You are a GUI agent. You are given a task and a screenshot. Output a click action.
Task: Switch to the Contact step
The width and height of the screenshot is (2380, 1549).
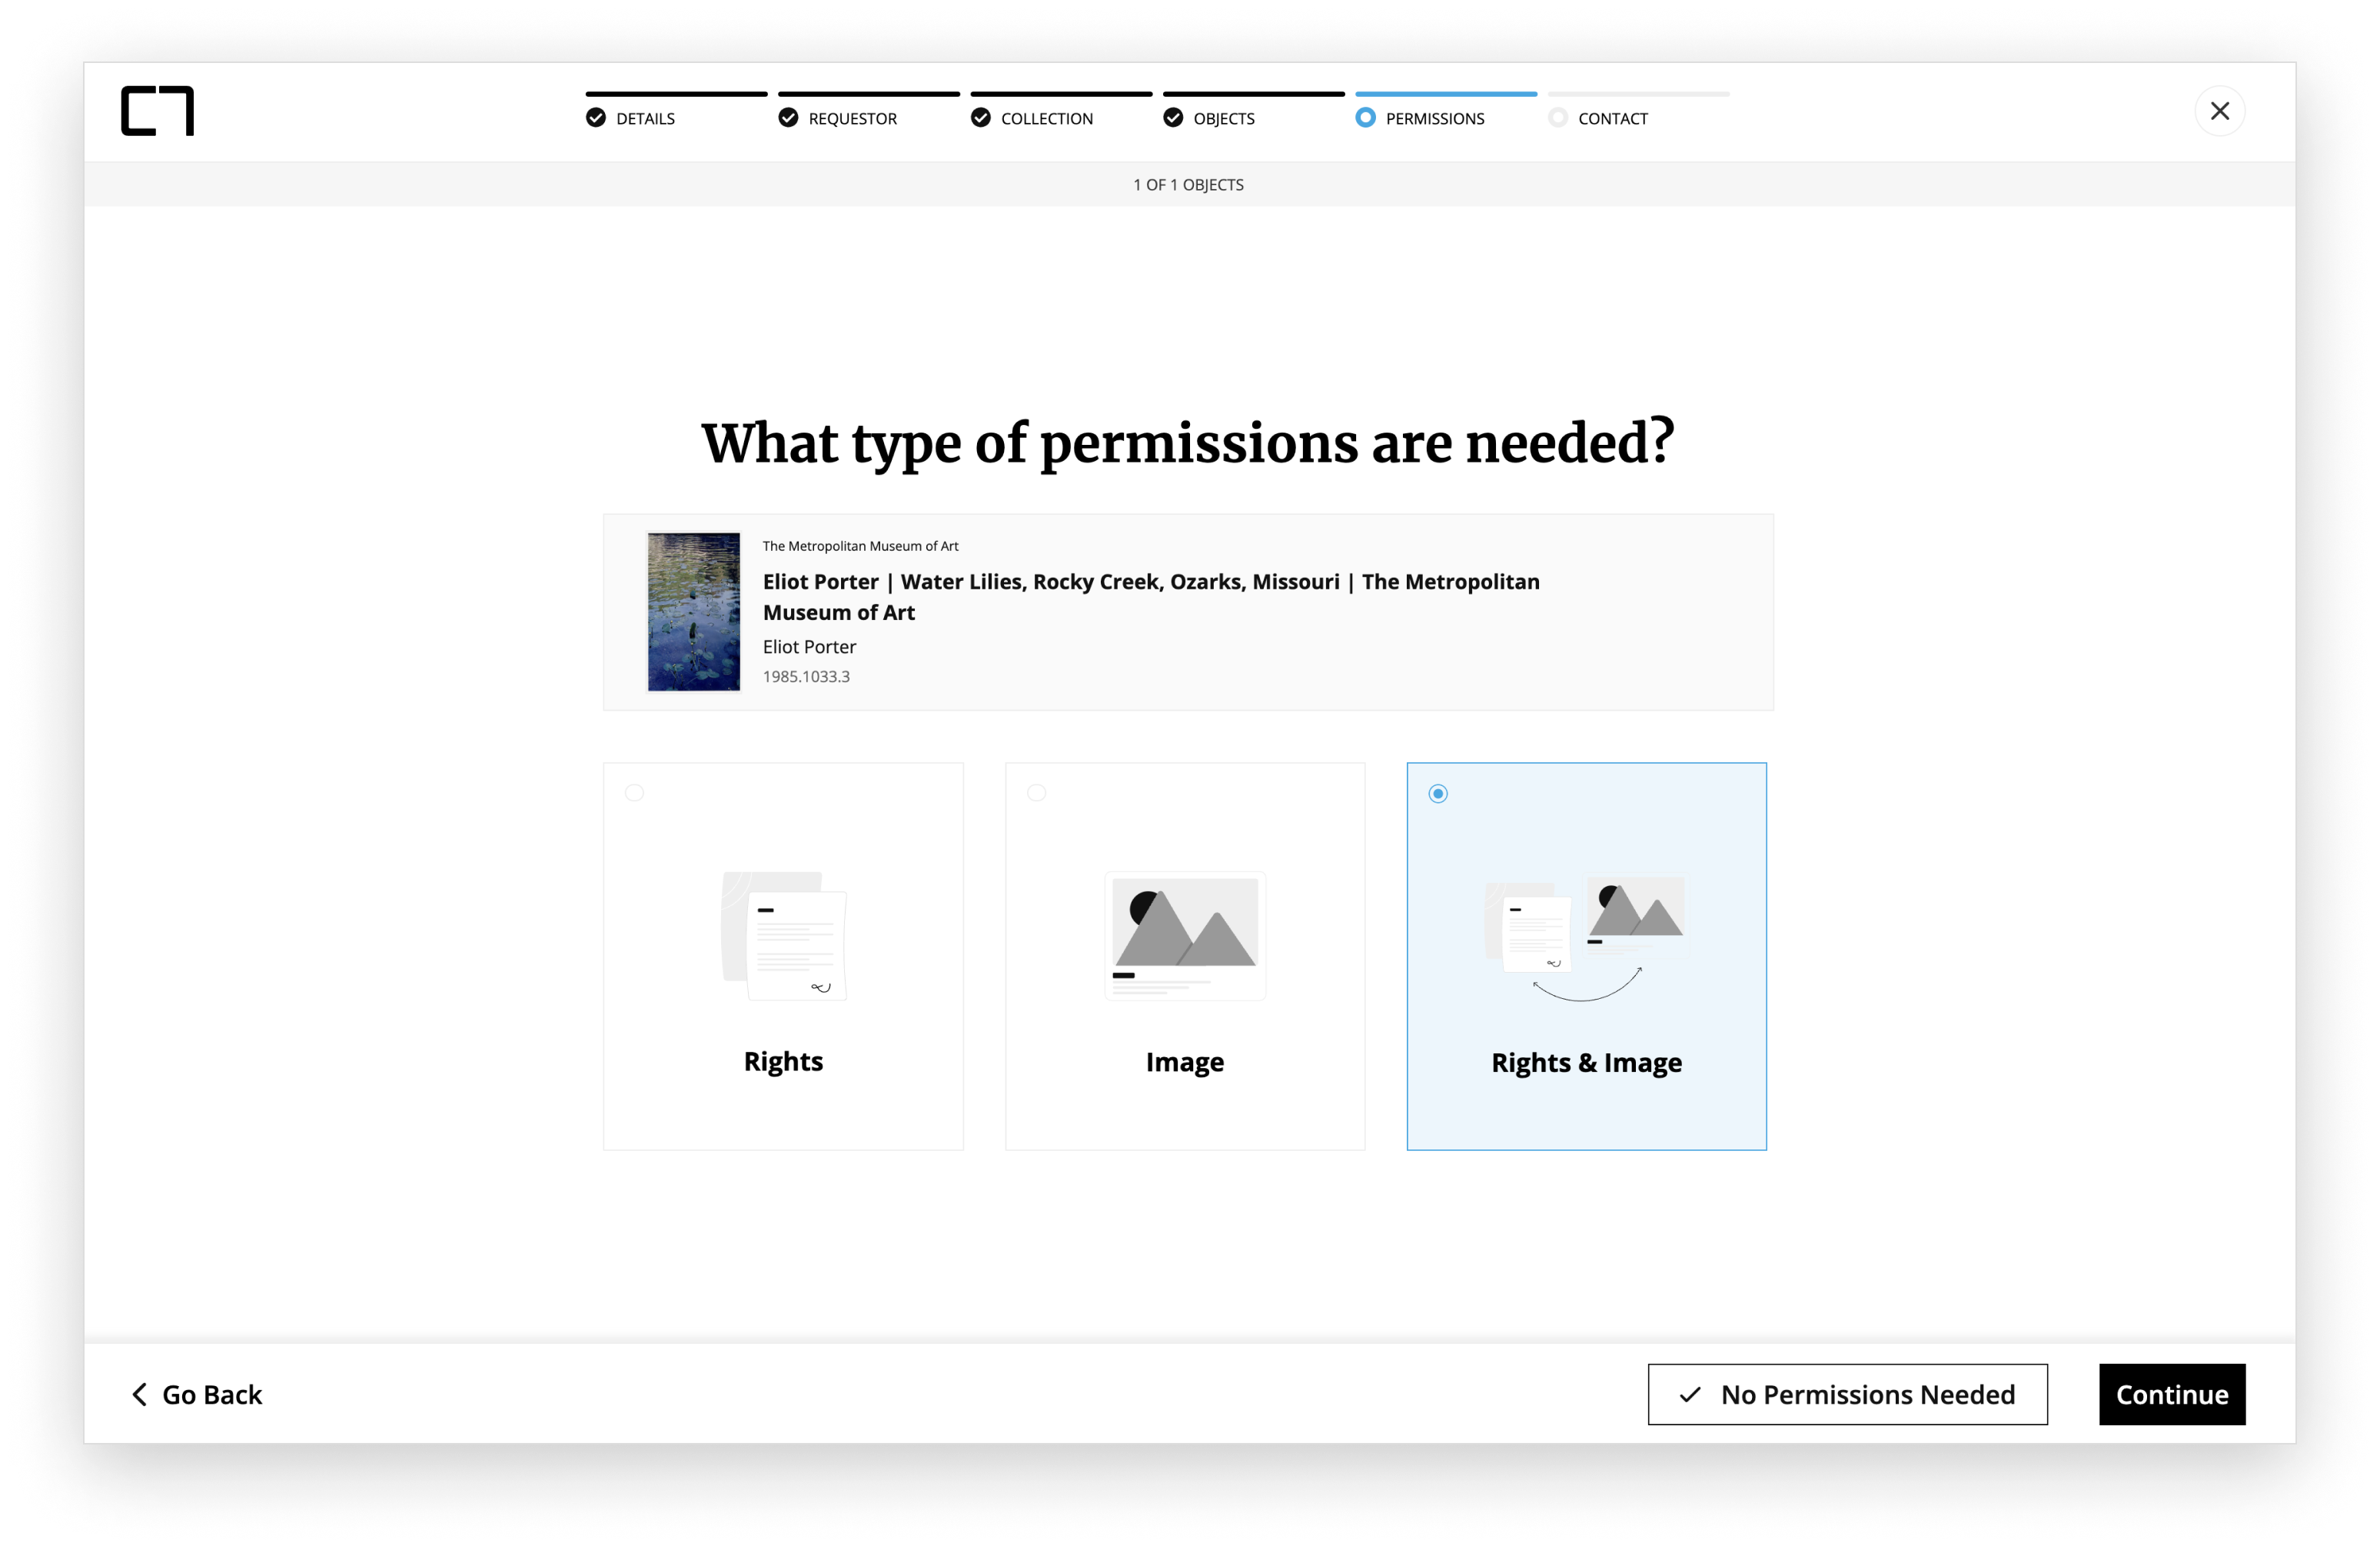[x=1612, y=118]
